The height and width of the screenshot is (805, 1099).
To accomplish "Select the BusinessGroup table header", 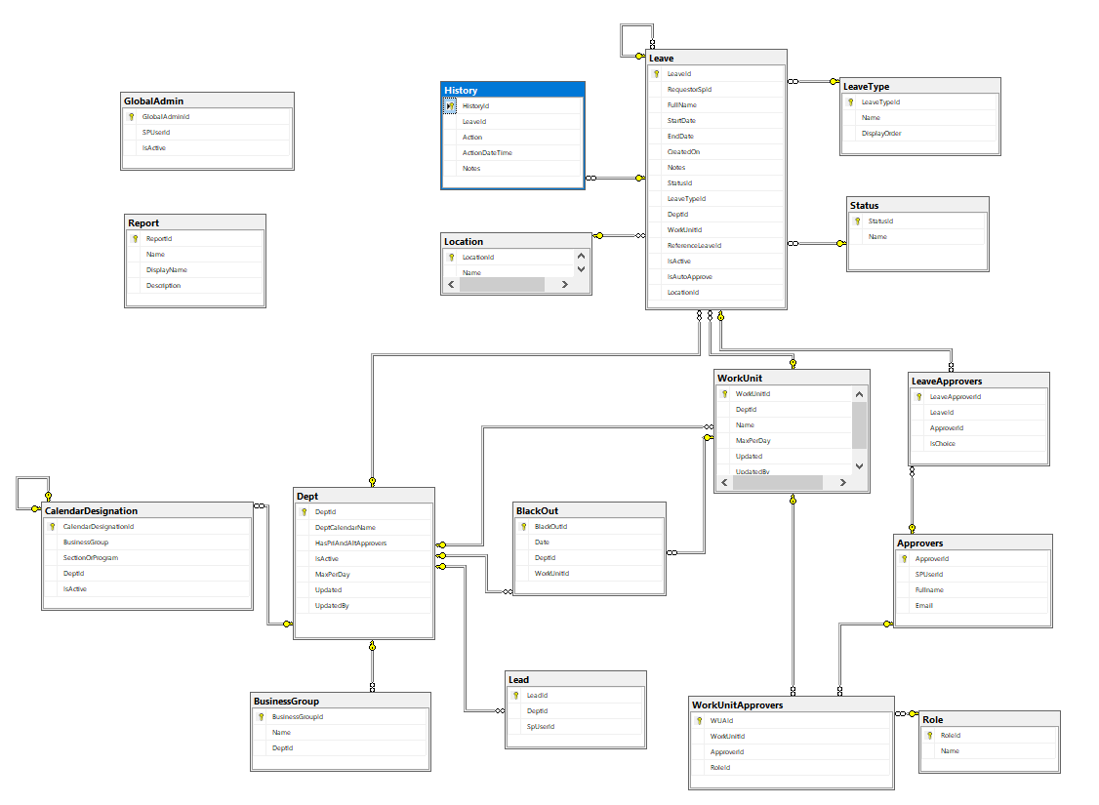I will (x=340, y=701).
